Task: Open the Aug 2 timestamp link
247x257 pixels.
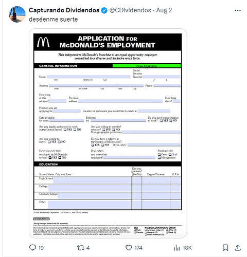Action: tap(164, 10)
